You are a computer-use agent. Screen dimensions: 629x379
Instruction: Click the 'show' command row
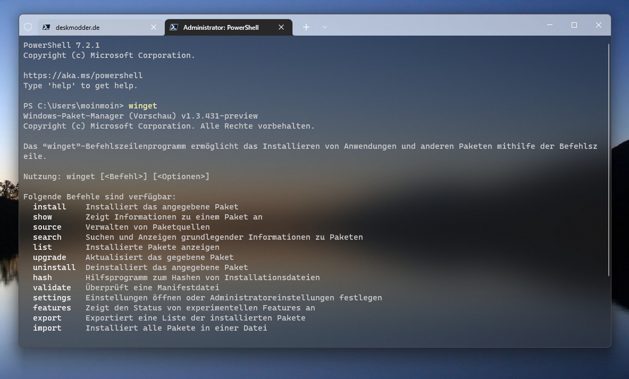coord(148,217)
